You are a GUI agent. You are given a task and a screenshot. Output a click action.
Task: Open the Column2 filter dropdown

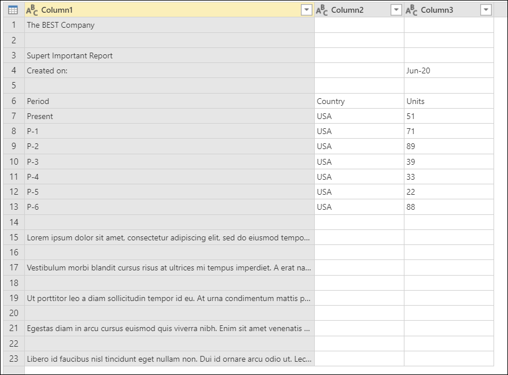[x=396, y=10]
